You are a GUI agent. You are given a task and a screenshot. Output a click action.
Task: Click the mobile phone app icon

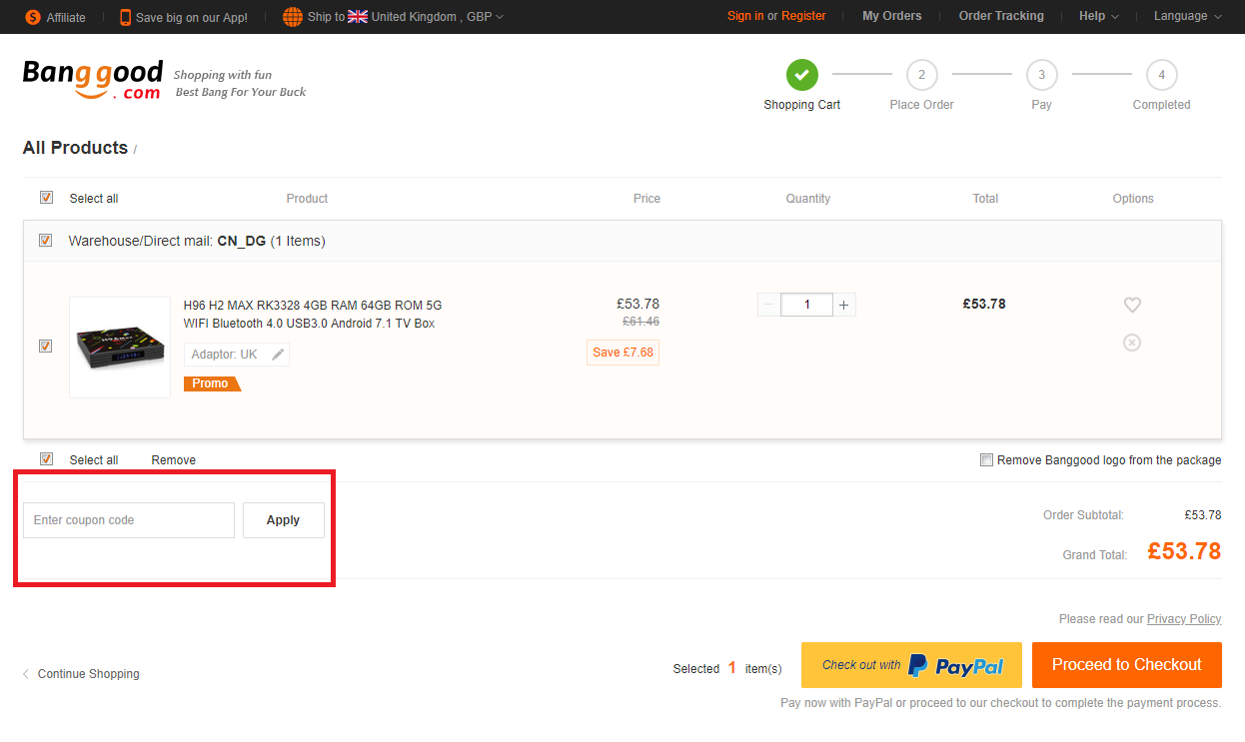(125, 17)
